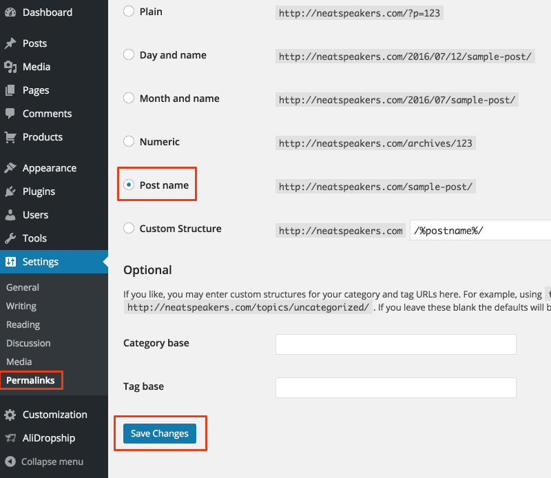Viewport: 551px width, 478px height.
Task: Click the Save Changes button
Action: pyautogui.click(x=160, y=433)
